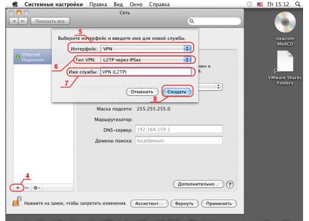This screenshot has width=309, height=221.
Task: Open the Справка menu
Action: click(159, 4)
